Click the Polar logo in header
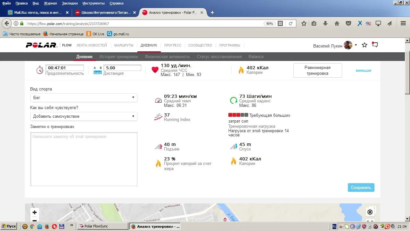The width and height of the screenshot is (410, 231). tap(41, 45)
